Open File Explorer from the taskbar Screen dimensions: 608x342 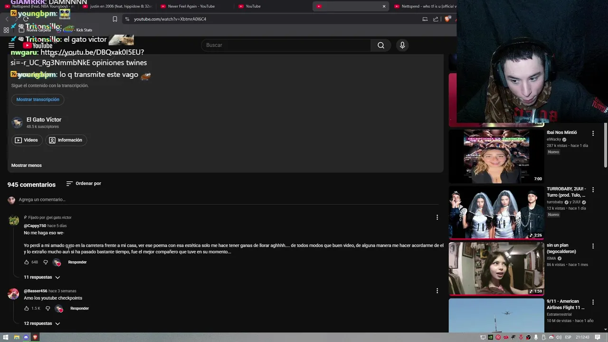coord(16,337)
